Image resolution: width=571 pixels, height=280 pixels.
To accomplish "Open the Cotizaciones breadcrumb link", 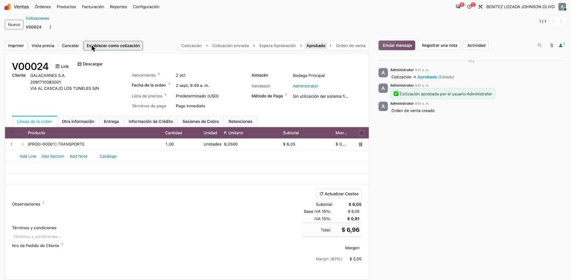I will pyautogui.click(x=38, y=18).
